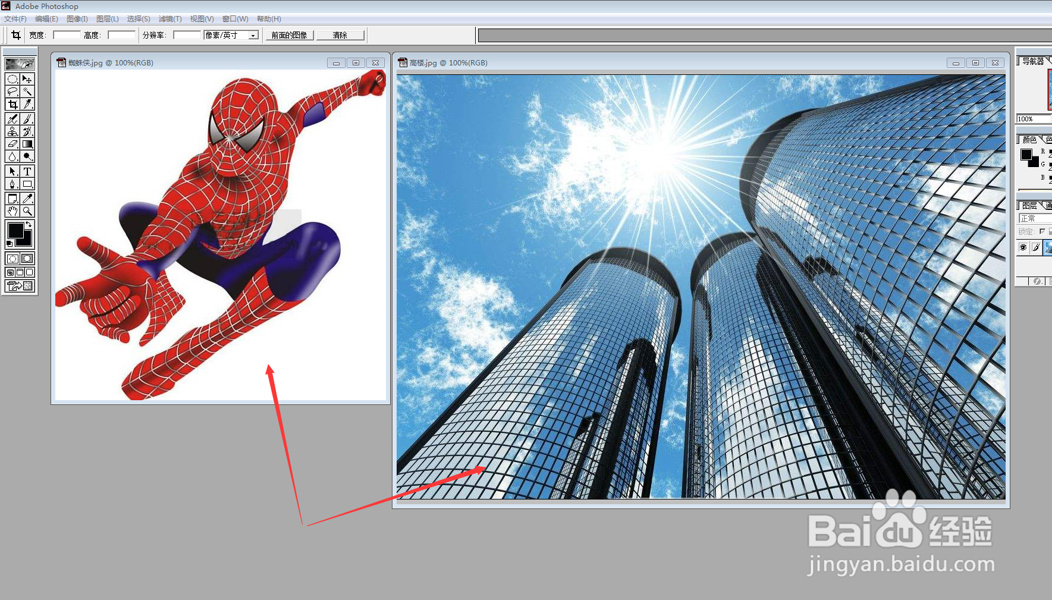Open the 窗口(W) menu
Image resolution: width=1052 pixels, height=600 pixels.
(x=235, y=19)
